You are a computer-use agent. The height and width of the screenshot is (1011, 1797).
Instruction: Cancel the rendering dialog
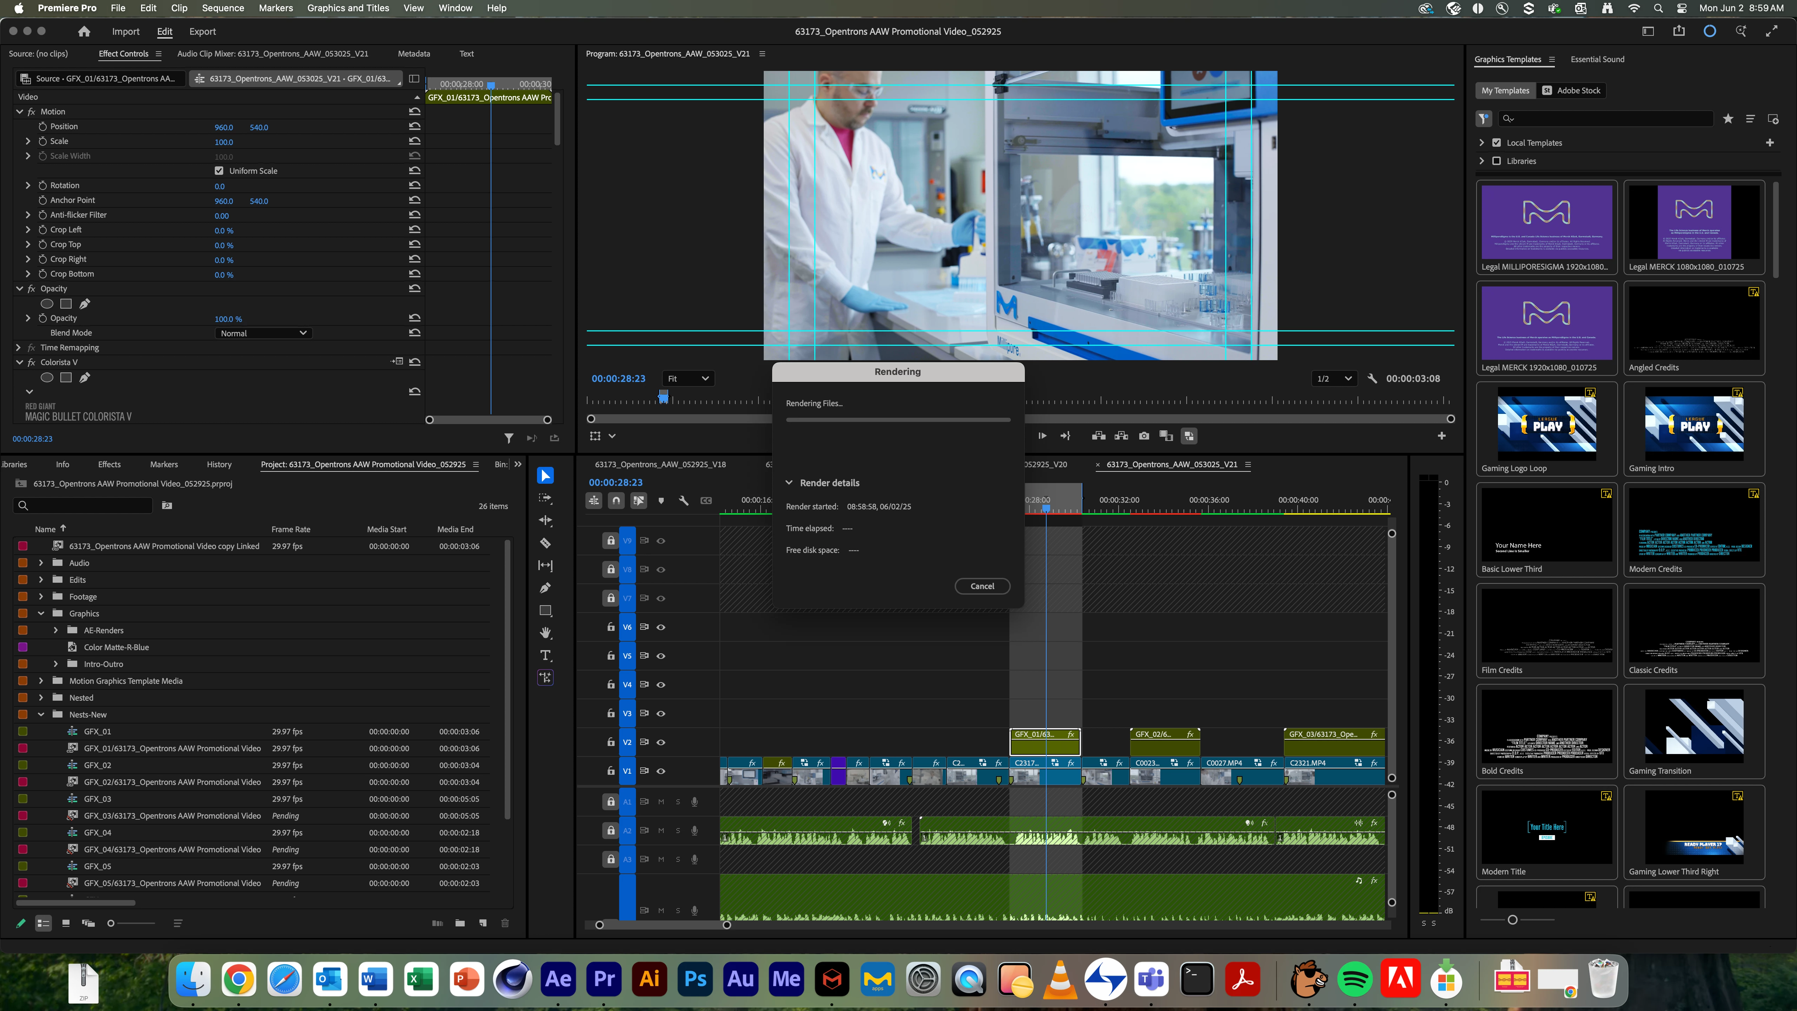tap(982, 586)
